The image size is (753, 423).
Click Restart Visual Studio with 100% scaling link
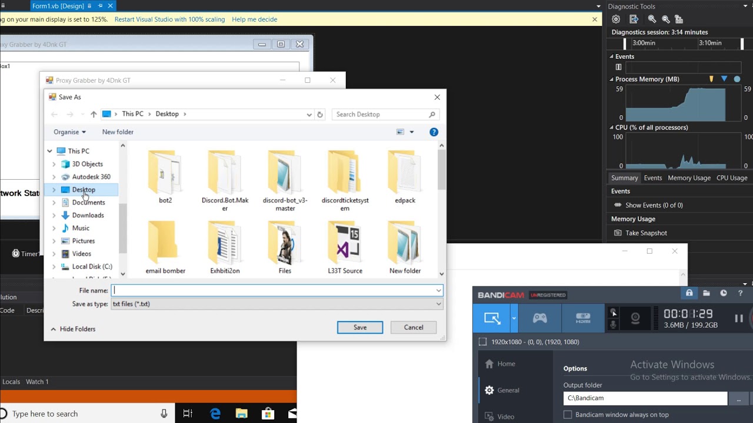tap(169, 19)
